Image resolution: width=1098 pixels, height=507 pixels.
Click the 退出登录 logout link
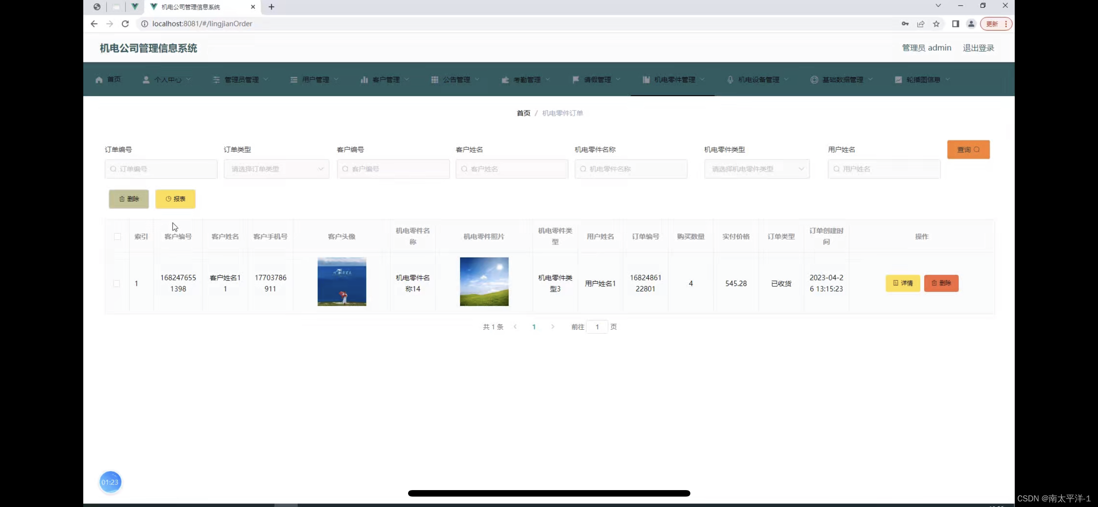978,48
